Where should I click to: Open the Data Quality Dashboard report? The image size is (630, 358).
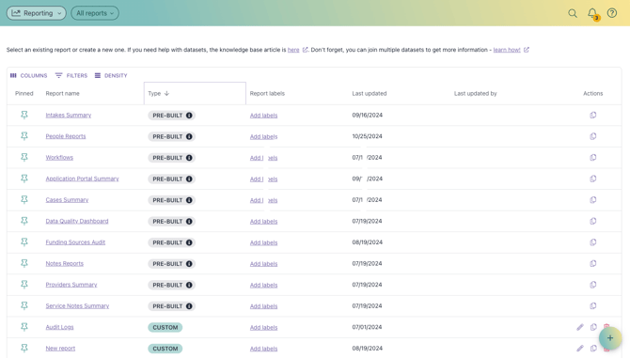pos(77,221)
